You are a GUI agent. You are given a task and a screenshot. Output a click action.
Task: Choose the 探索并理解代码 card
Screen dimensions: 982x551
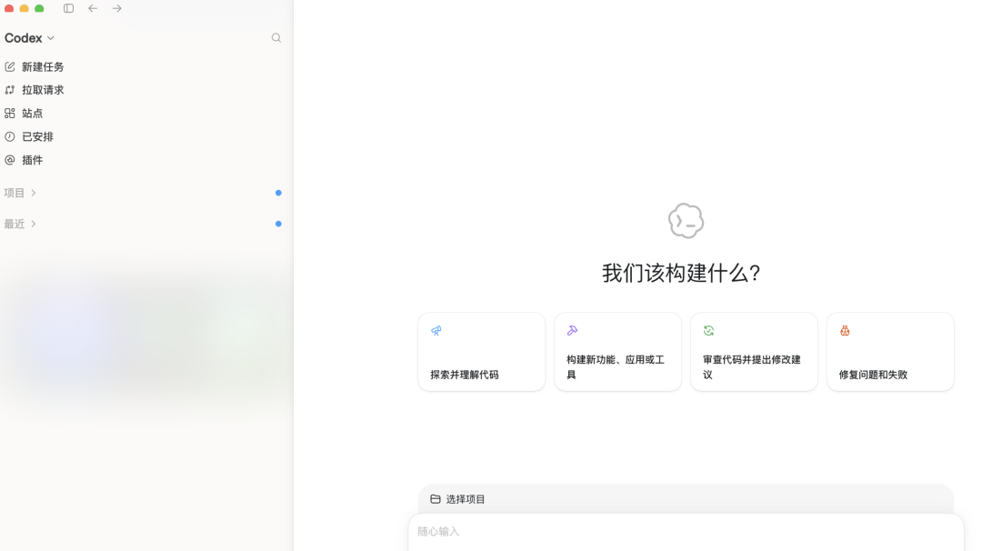(x=482, y=352)
